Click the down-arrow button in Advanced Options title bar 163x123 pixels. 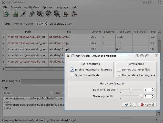pyautogui.click(x=142, y=56)
